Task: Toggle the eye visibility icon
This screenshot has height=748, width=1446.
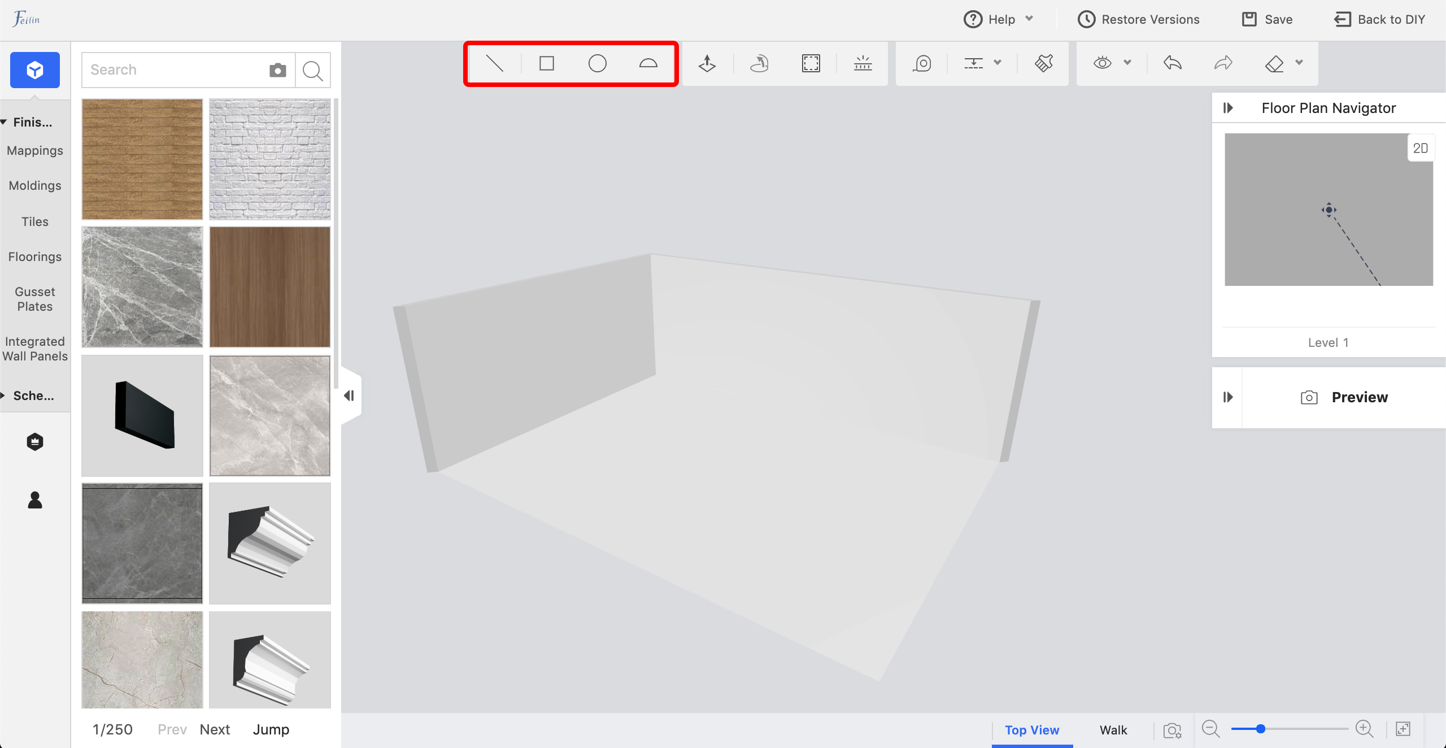Action: [x=1102, y=63]
